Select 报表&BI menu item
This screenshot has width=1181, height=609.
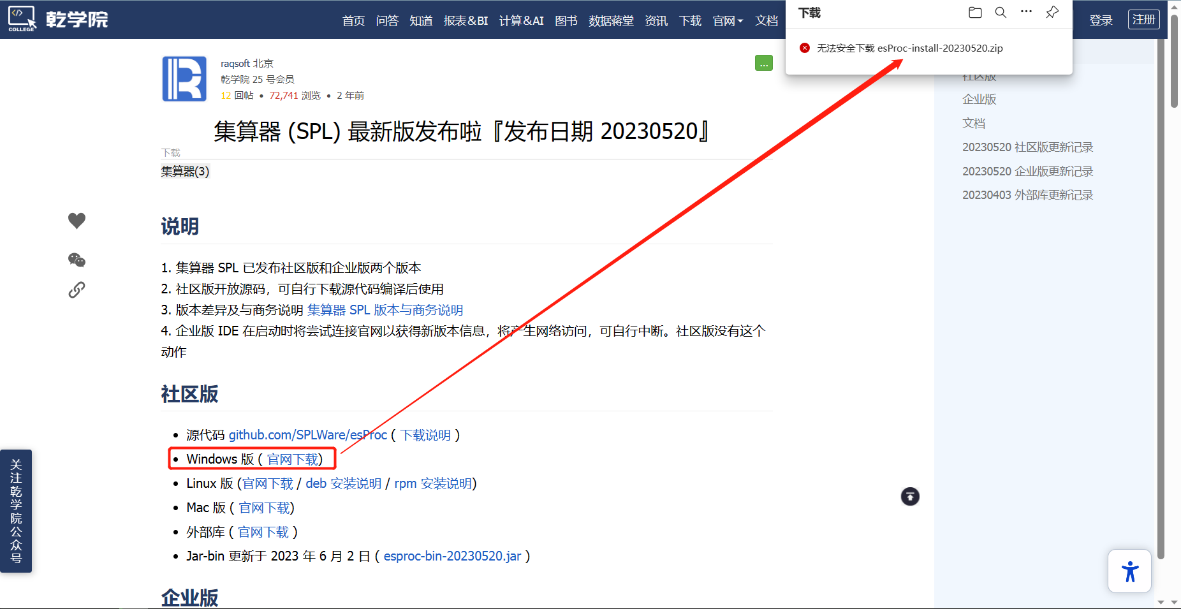(x=466, y=21)
